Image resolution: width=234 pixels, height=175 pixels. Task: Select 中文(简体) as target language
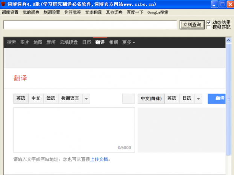(151, 99)
